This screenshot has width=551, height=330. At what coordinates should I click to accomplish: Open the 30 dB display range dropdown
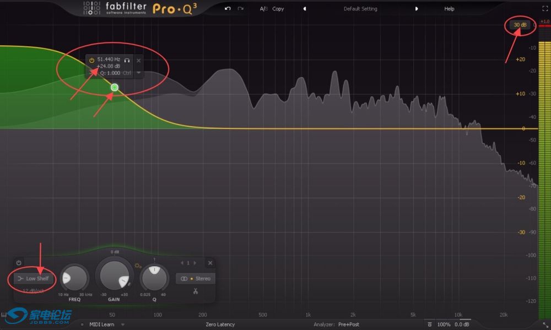coord(520,25)
